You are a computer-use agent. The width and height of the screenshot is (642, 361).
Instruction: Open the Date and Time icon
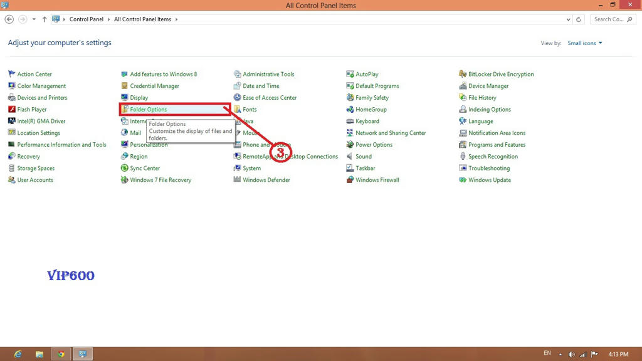pyautogui.click(x=237, y=86)
